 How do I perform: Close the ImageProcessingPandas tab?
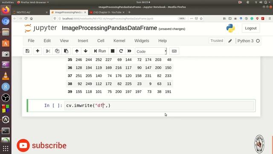(85, 12)
